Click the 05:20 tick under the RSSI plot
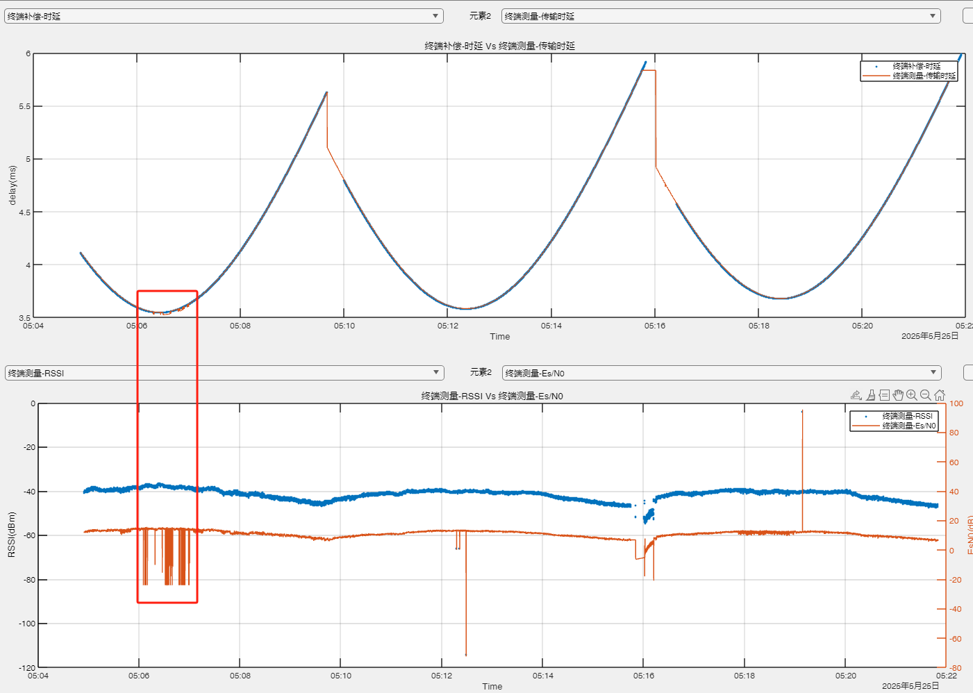The height and width of the screenshot is (693, 973). [x=846, y=676]
